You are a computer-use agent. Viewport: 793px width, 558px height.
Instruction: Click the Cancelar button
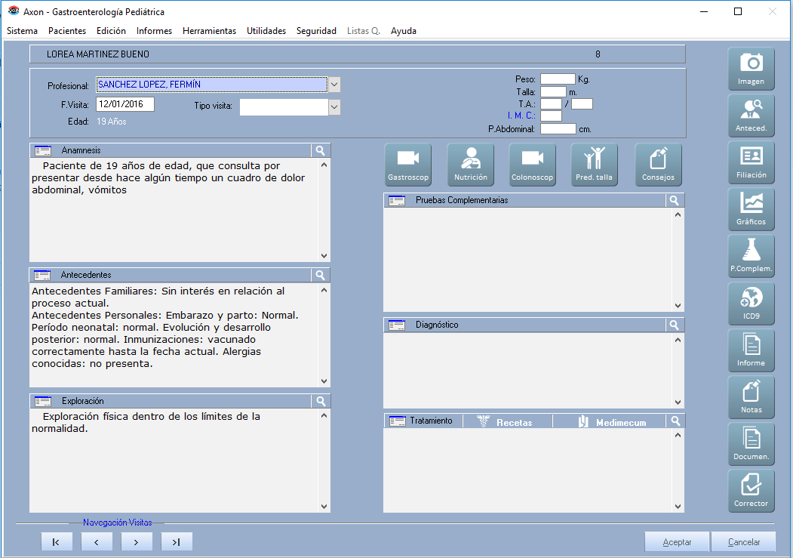(743, 542)
